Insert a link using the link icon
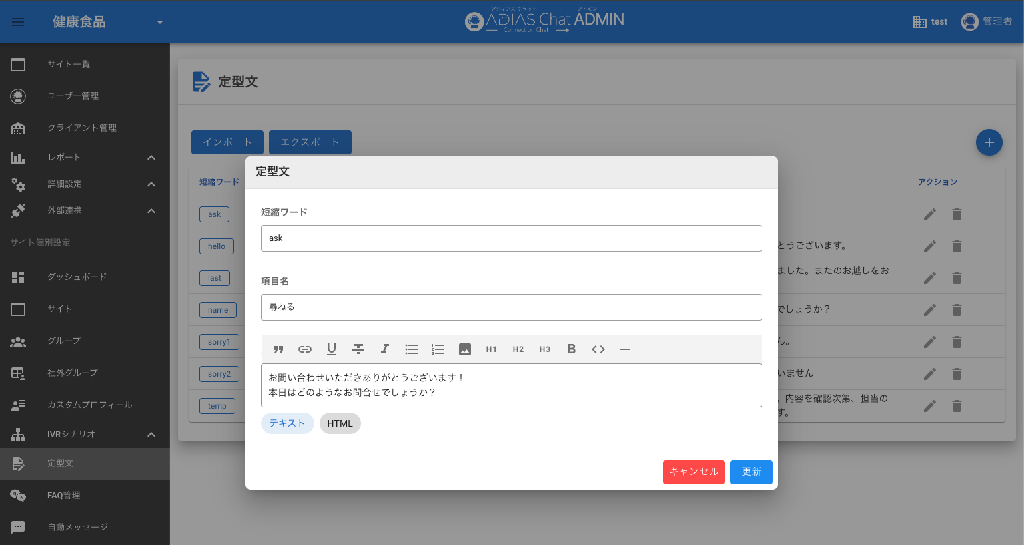Viewport: 1024px width, 545px height. click(305, 349)
